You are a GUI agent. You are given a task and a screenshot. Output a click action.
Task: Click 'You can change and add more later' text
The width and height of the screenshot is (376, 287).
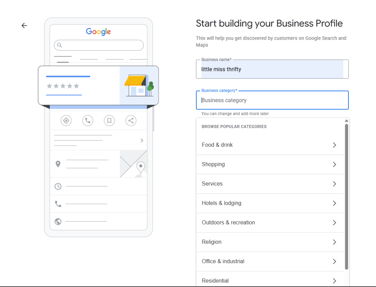click(x=235, y=114)
